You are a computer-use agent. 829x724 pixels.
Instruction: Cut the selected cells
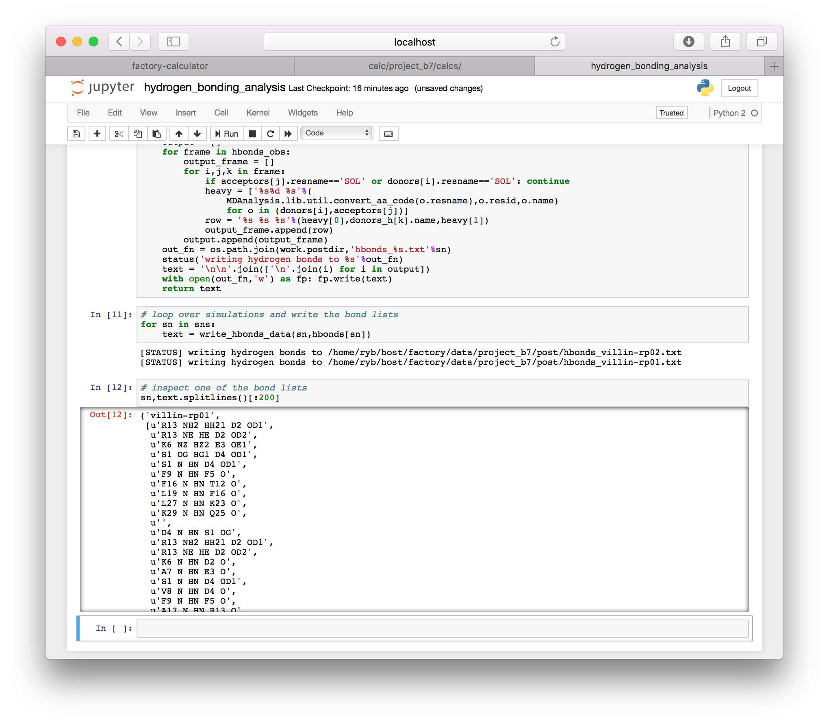point(119,133)
